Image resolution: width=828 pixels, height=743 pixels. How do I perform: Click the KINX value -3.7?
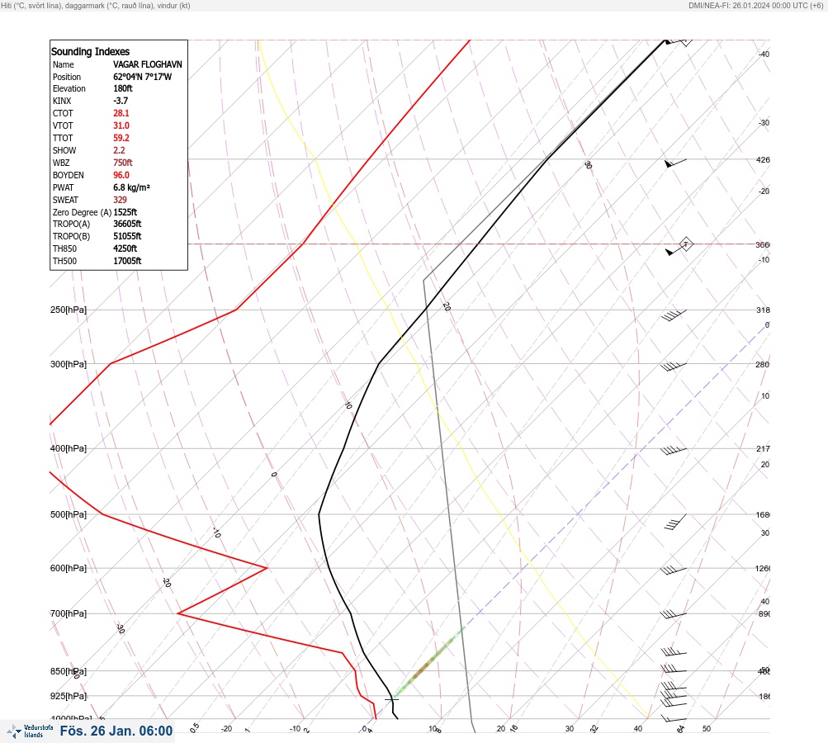121,101
